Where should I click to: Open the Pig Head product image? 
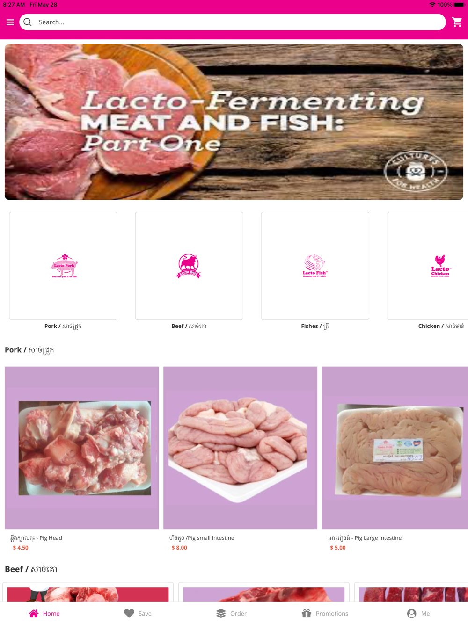click(82, 448)
